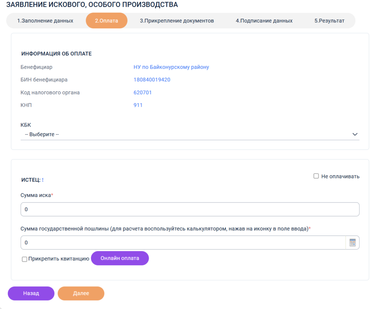
Task: Focus the state fee amount input field
Action: (x=183, y=243)
